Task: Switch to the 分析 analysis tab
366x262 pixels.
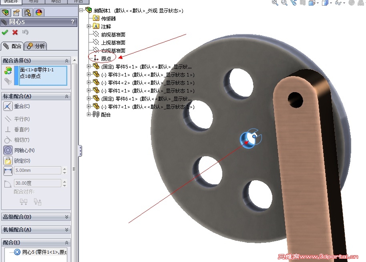Action: click(36, 46)
